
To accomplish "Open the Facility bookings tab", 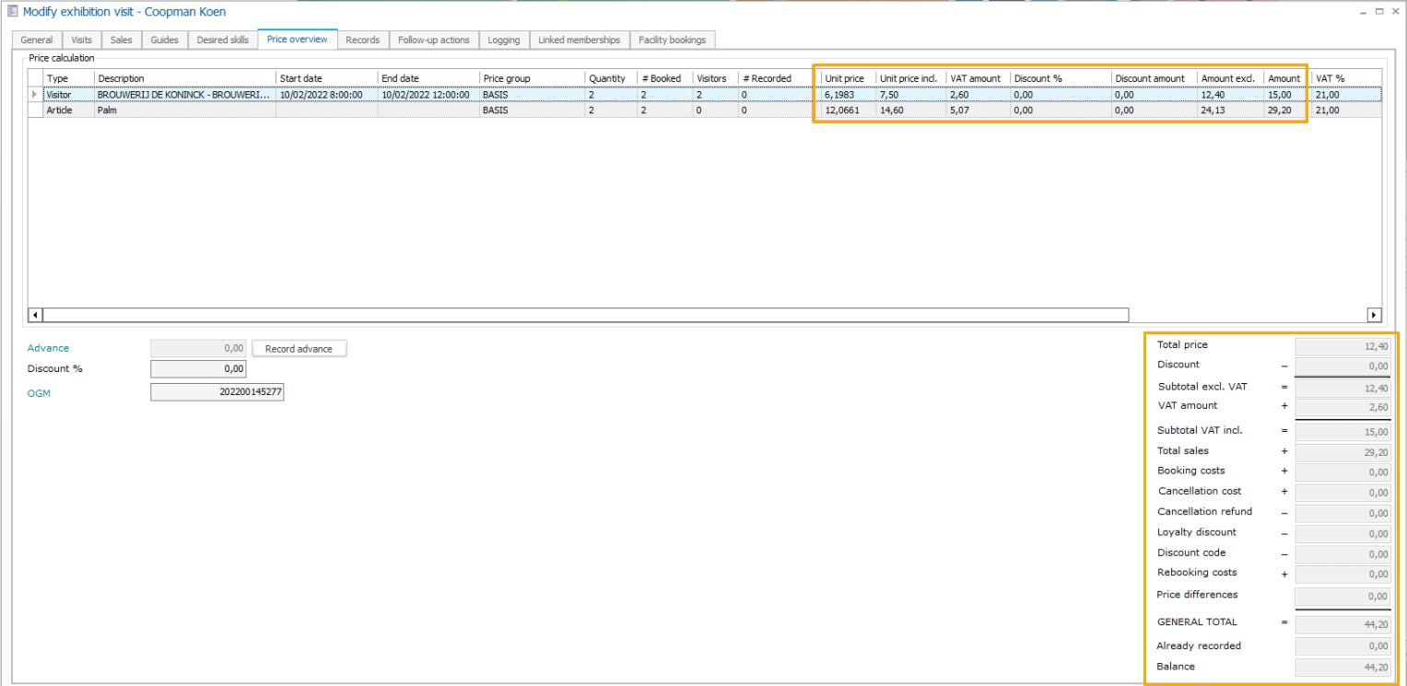I will (x=673, y=41).
